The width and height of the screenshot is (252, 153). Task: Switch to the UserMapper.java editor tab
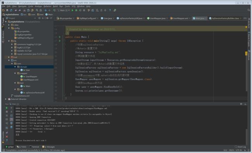pyautogui.click(x=157, y=18)
